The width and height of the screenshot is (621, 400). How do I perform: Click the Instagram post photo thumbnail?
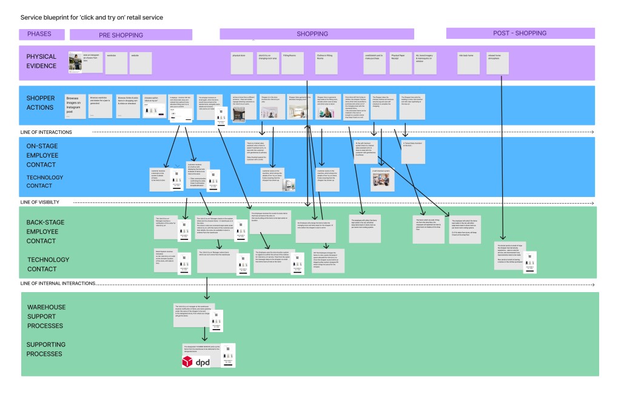tap(75, 63)
